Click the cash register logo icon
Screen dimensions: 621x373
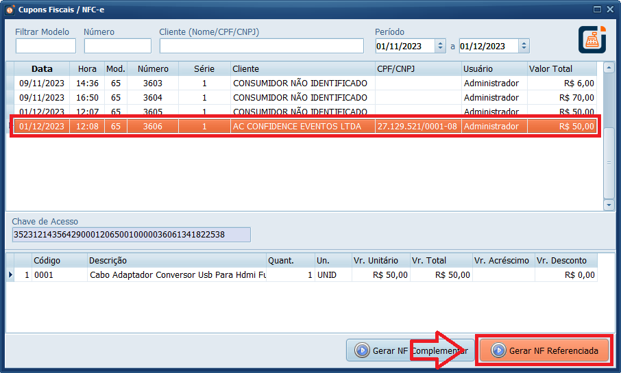click(592, 39)
